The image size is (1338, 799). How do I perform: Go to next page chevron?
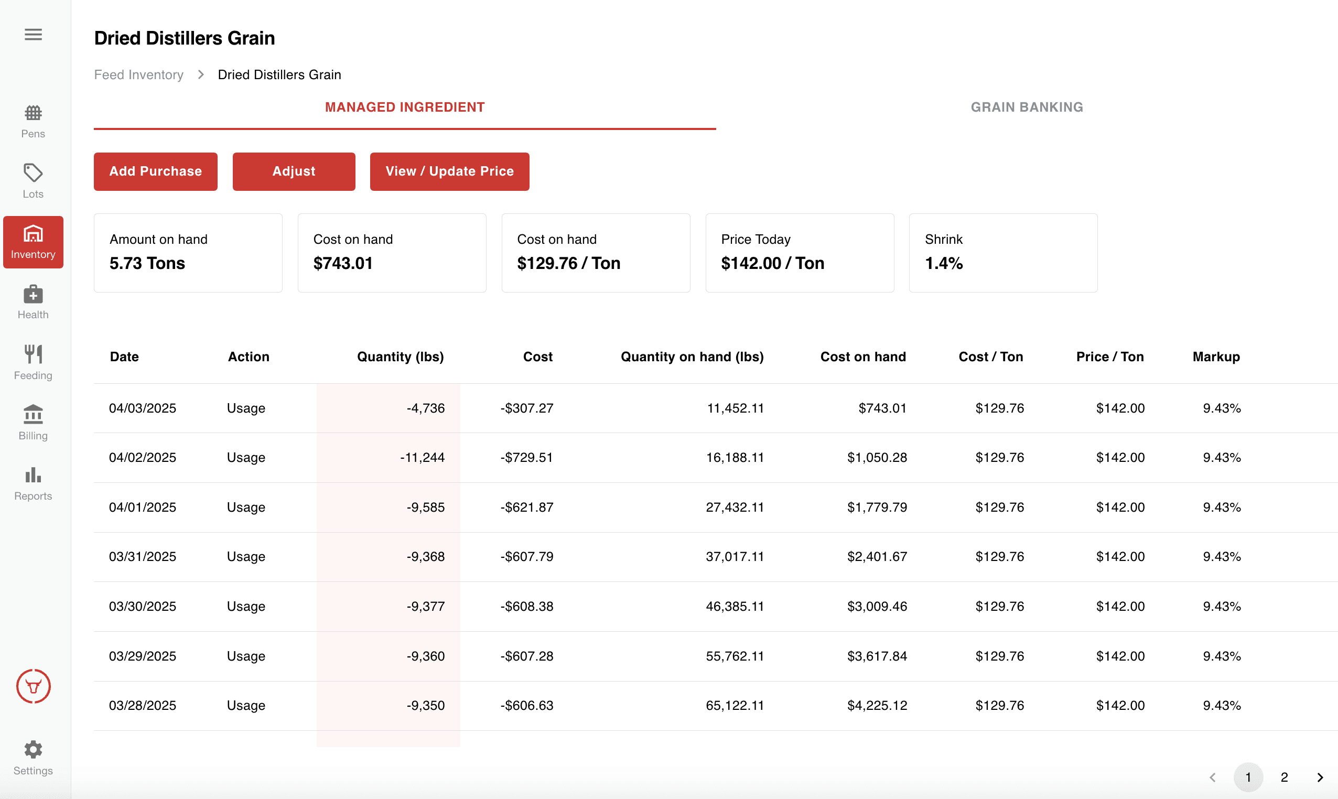[1320, 777]
